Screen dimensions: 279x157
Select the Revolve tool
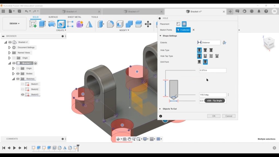[52, 24]
